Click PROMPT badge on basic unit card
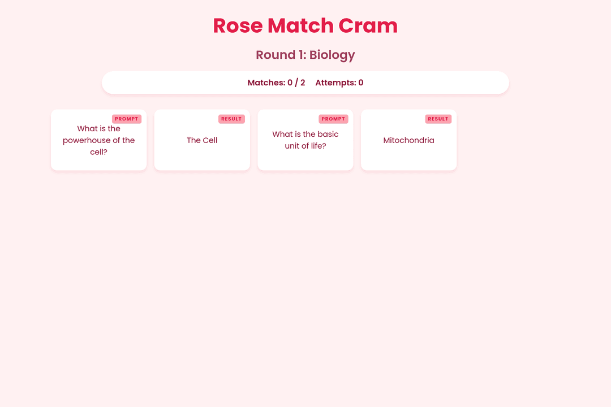The height and width of the screenshot is (407, 611). coord(333,119)
